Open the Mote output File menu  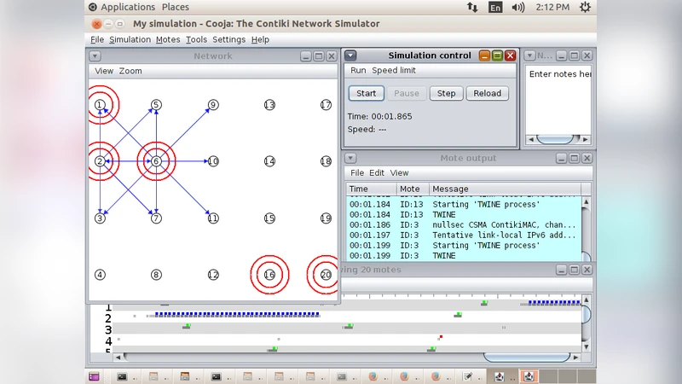point(357,173)
